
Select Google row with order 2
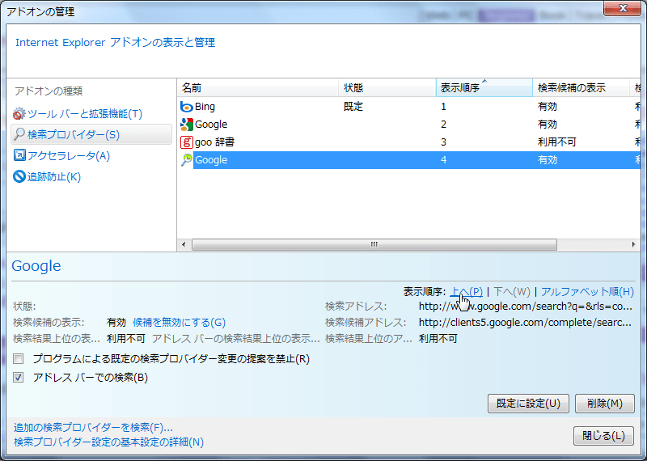coord(409,125)
